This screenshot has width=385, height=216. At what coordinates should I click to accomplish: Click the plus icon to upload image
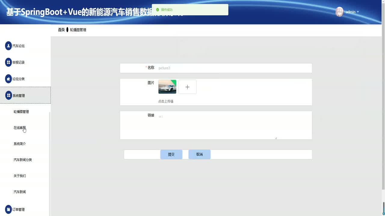pos(187,87)
